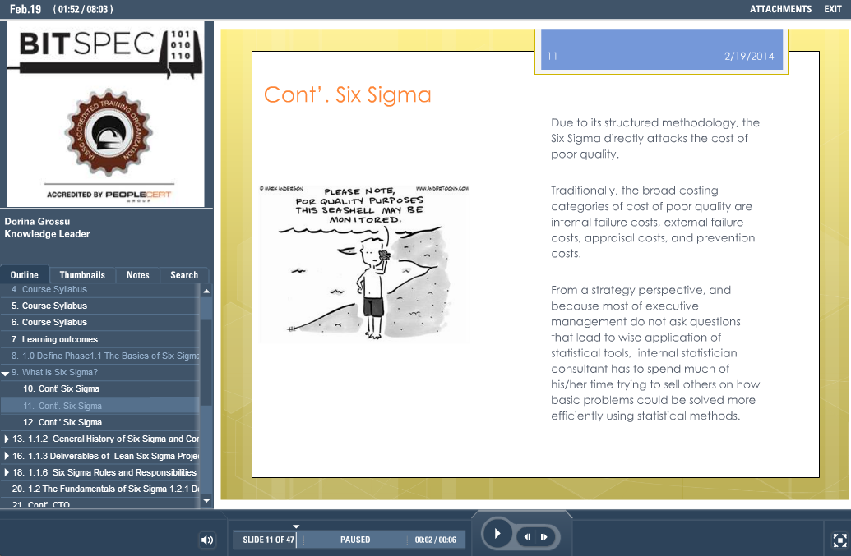This screenshot has height=556, width=851.
Task: Click the seashell cartoon image on slide
Action: [x=364, y=264]
